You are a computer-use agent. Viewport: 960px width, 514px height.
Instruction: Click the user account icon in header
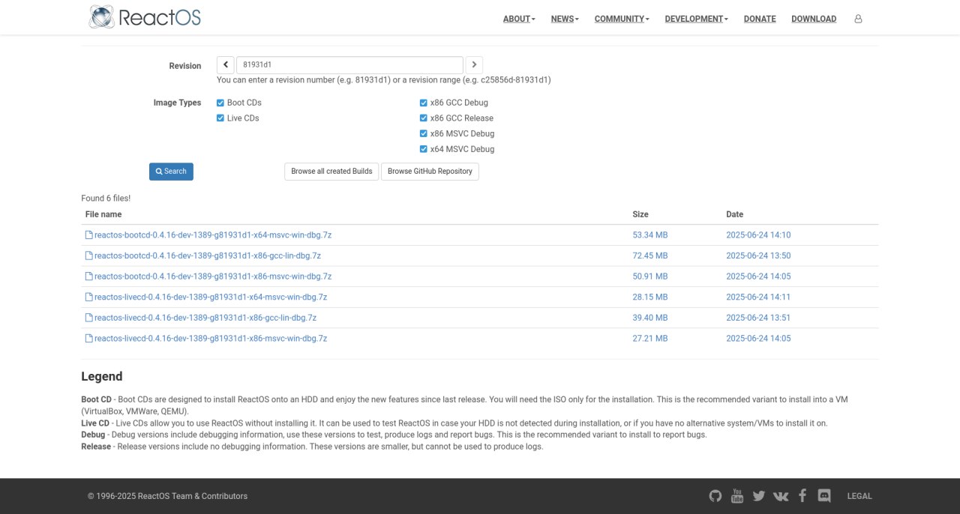pos(858,19)
